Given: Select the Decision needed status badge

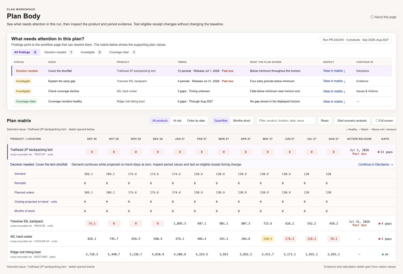Looking at the screenshot, I should [27, 71].
